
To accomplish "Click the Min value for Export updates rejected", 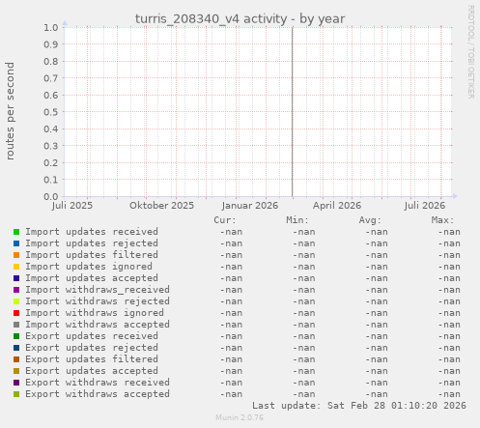I will click(x=304, y=348).
